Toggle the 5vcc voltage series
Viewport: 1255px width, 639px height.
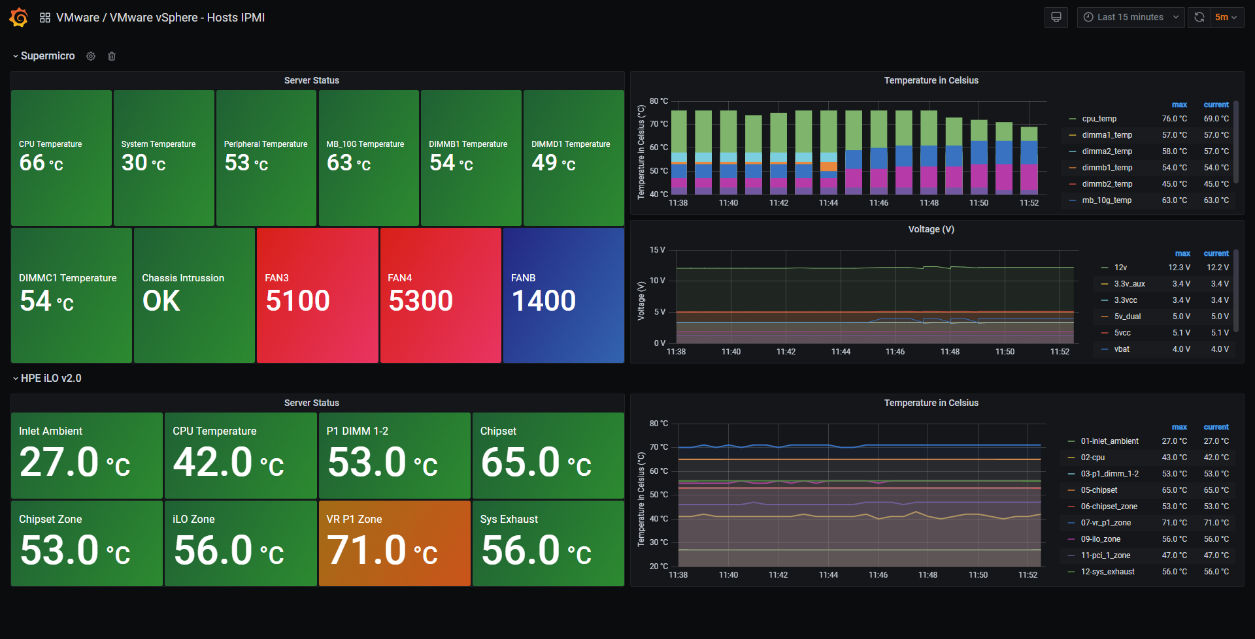[1122, 333]
